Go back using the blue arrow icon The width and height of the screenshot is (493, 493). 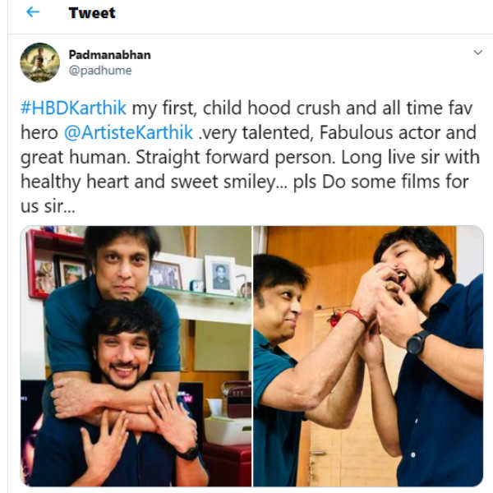click(33, 12)
